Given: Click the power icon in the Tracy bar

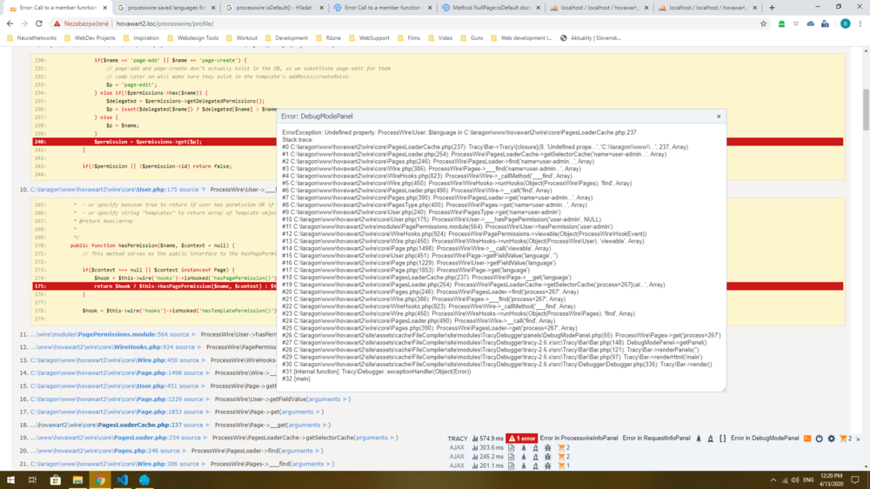Looking at the screenshot, I should pos(820,439).
